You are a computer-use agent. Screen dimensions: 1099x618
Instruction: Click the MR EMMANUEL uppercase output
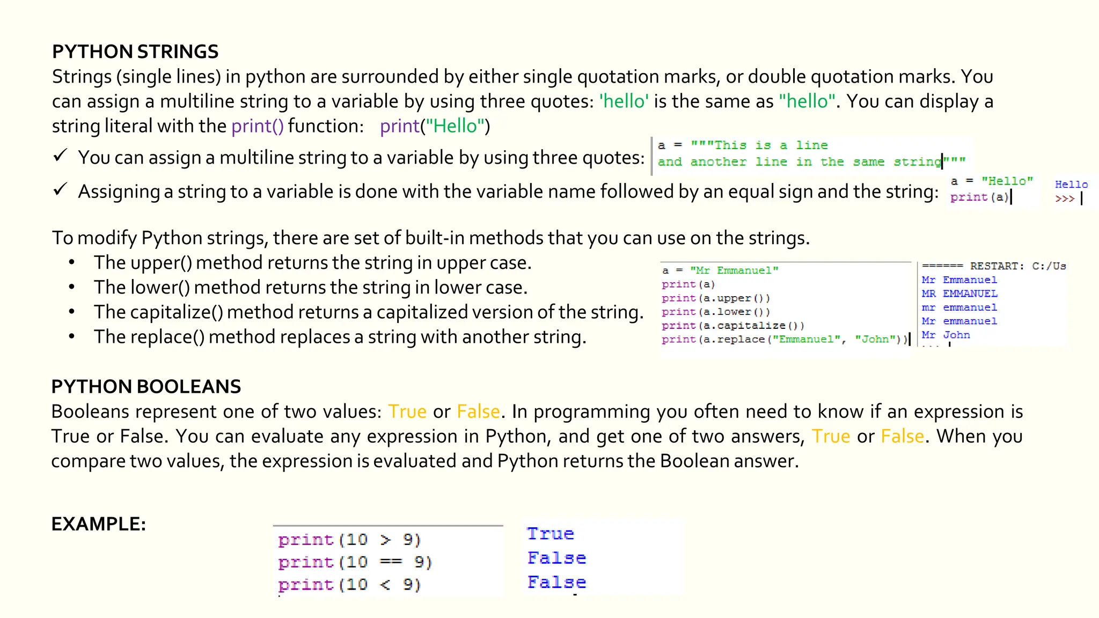click(959, 293)
